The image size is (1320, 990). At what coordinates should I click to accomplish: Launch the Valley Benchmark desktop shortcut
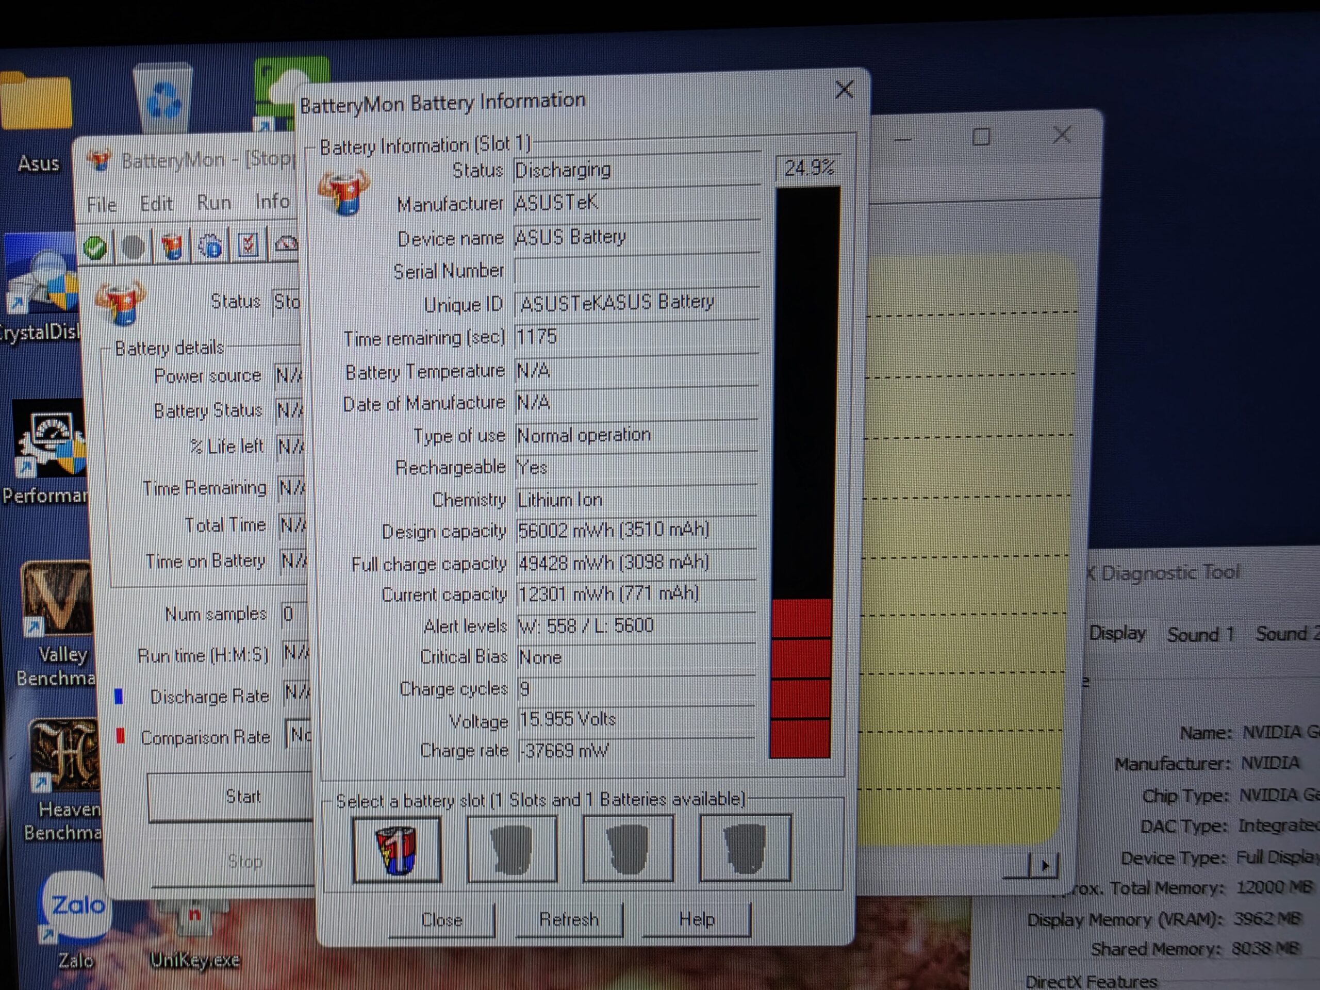(57, 623)
